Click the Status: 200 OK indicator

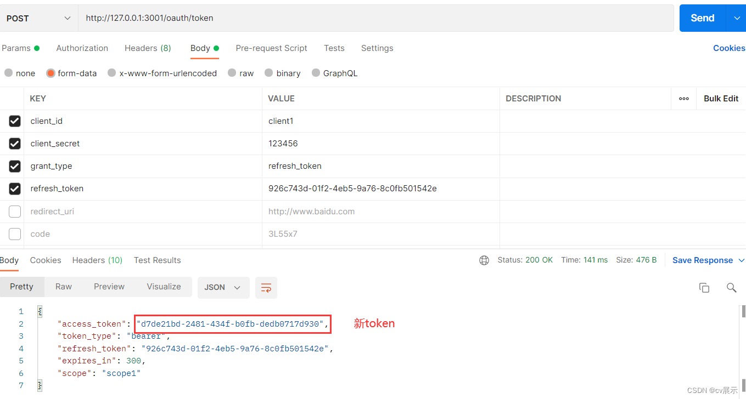(x=525, y=260)
